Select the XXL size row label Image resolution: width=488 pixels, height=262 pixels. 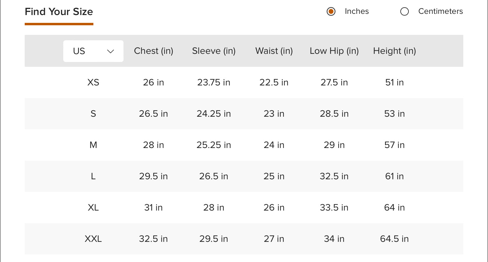point(93,239)
